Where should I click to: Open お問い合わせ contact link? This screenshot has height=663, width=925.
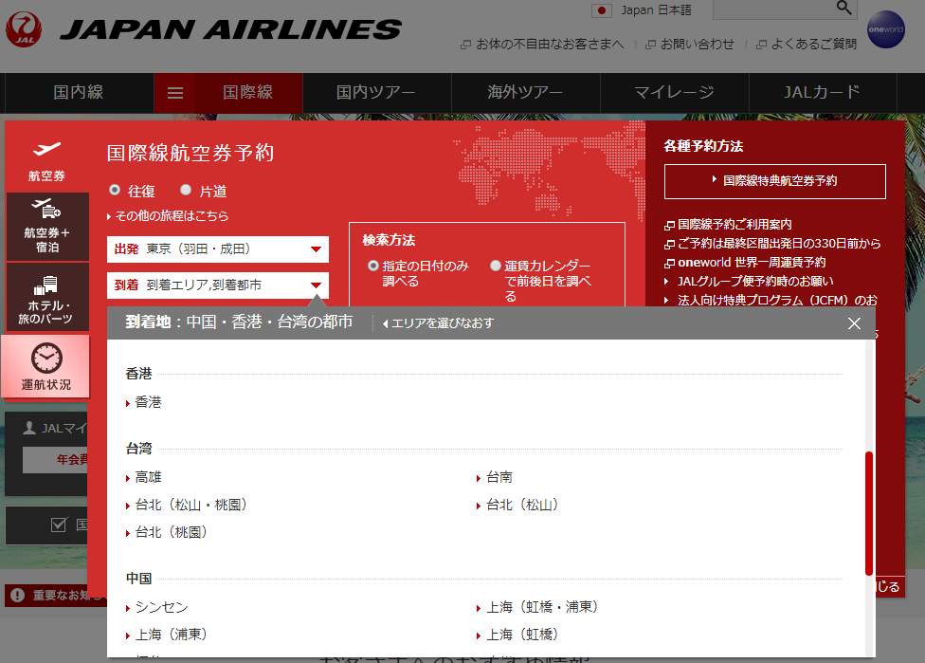pyautogui.click(x=690, y=45)
